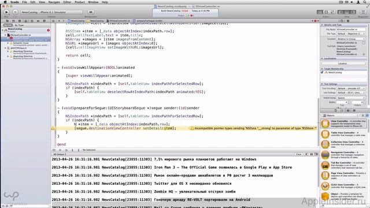This screenshot has height=208, width=370.
Task: Open the View menu
Action: pos(42,2)
